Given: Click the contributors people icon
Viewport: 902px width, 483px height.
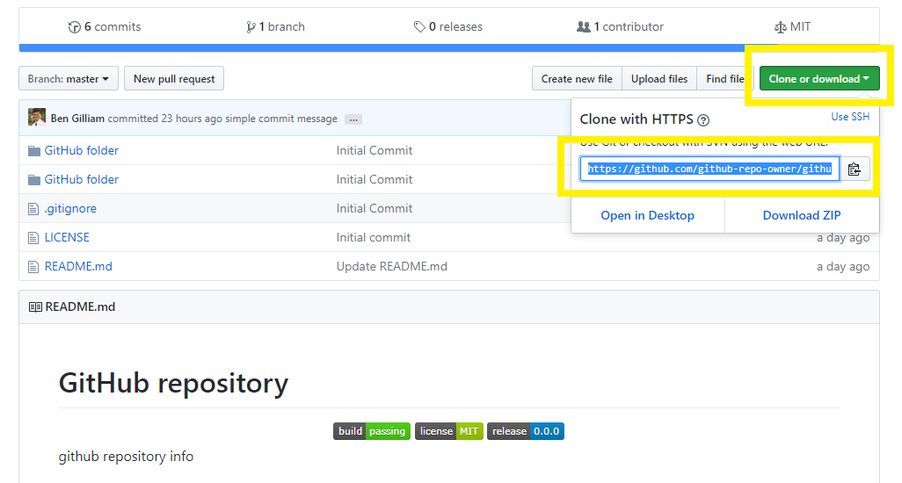Looking at the screenshot, I should pyautogui.click(x=583, y=26).
